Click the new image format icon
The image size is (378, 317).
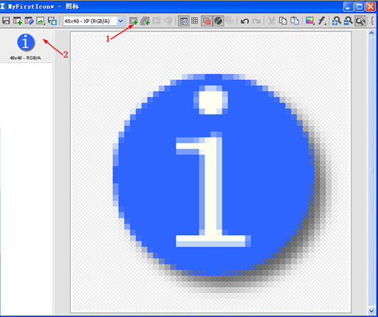pos(134,21)
